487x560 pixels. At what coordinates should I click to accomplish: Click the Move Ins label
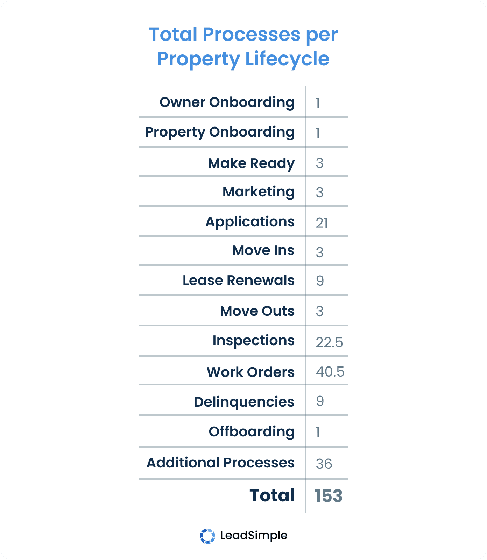coord(263,250)
